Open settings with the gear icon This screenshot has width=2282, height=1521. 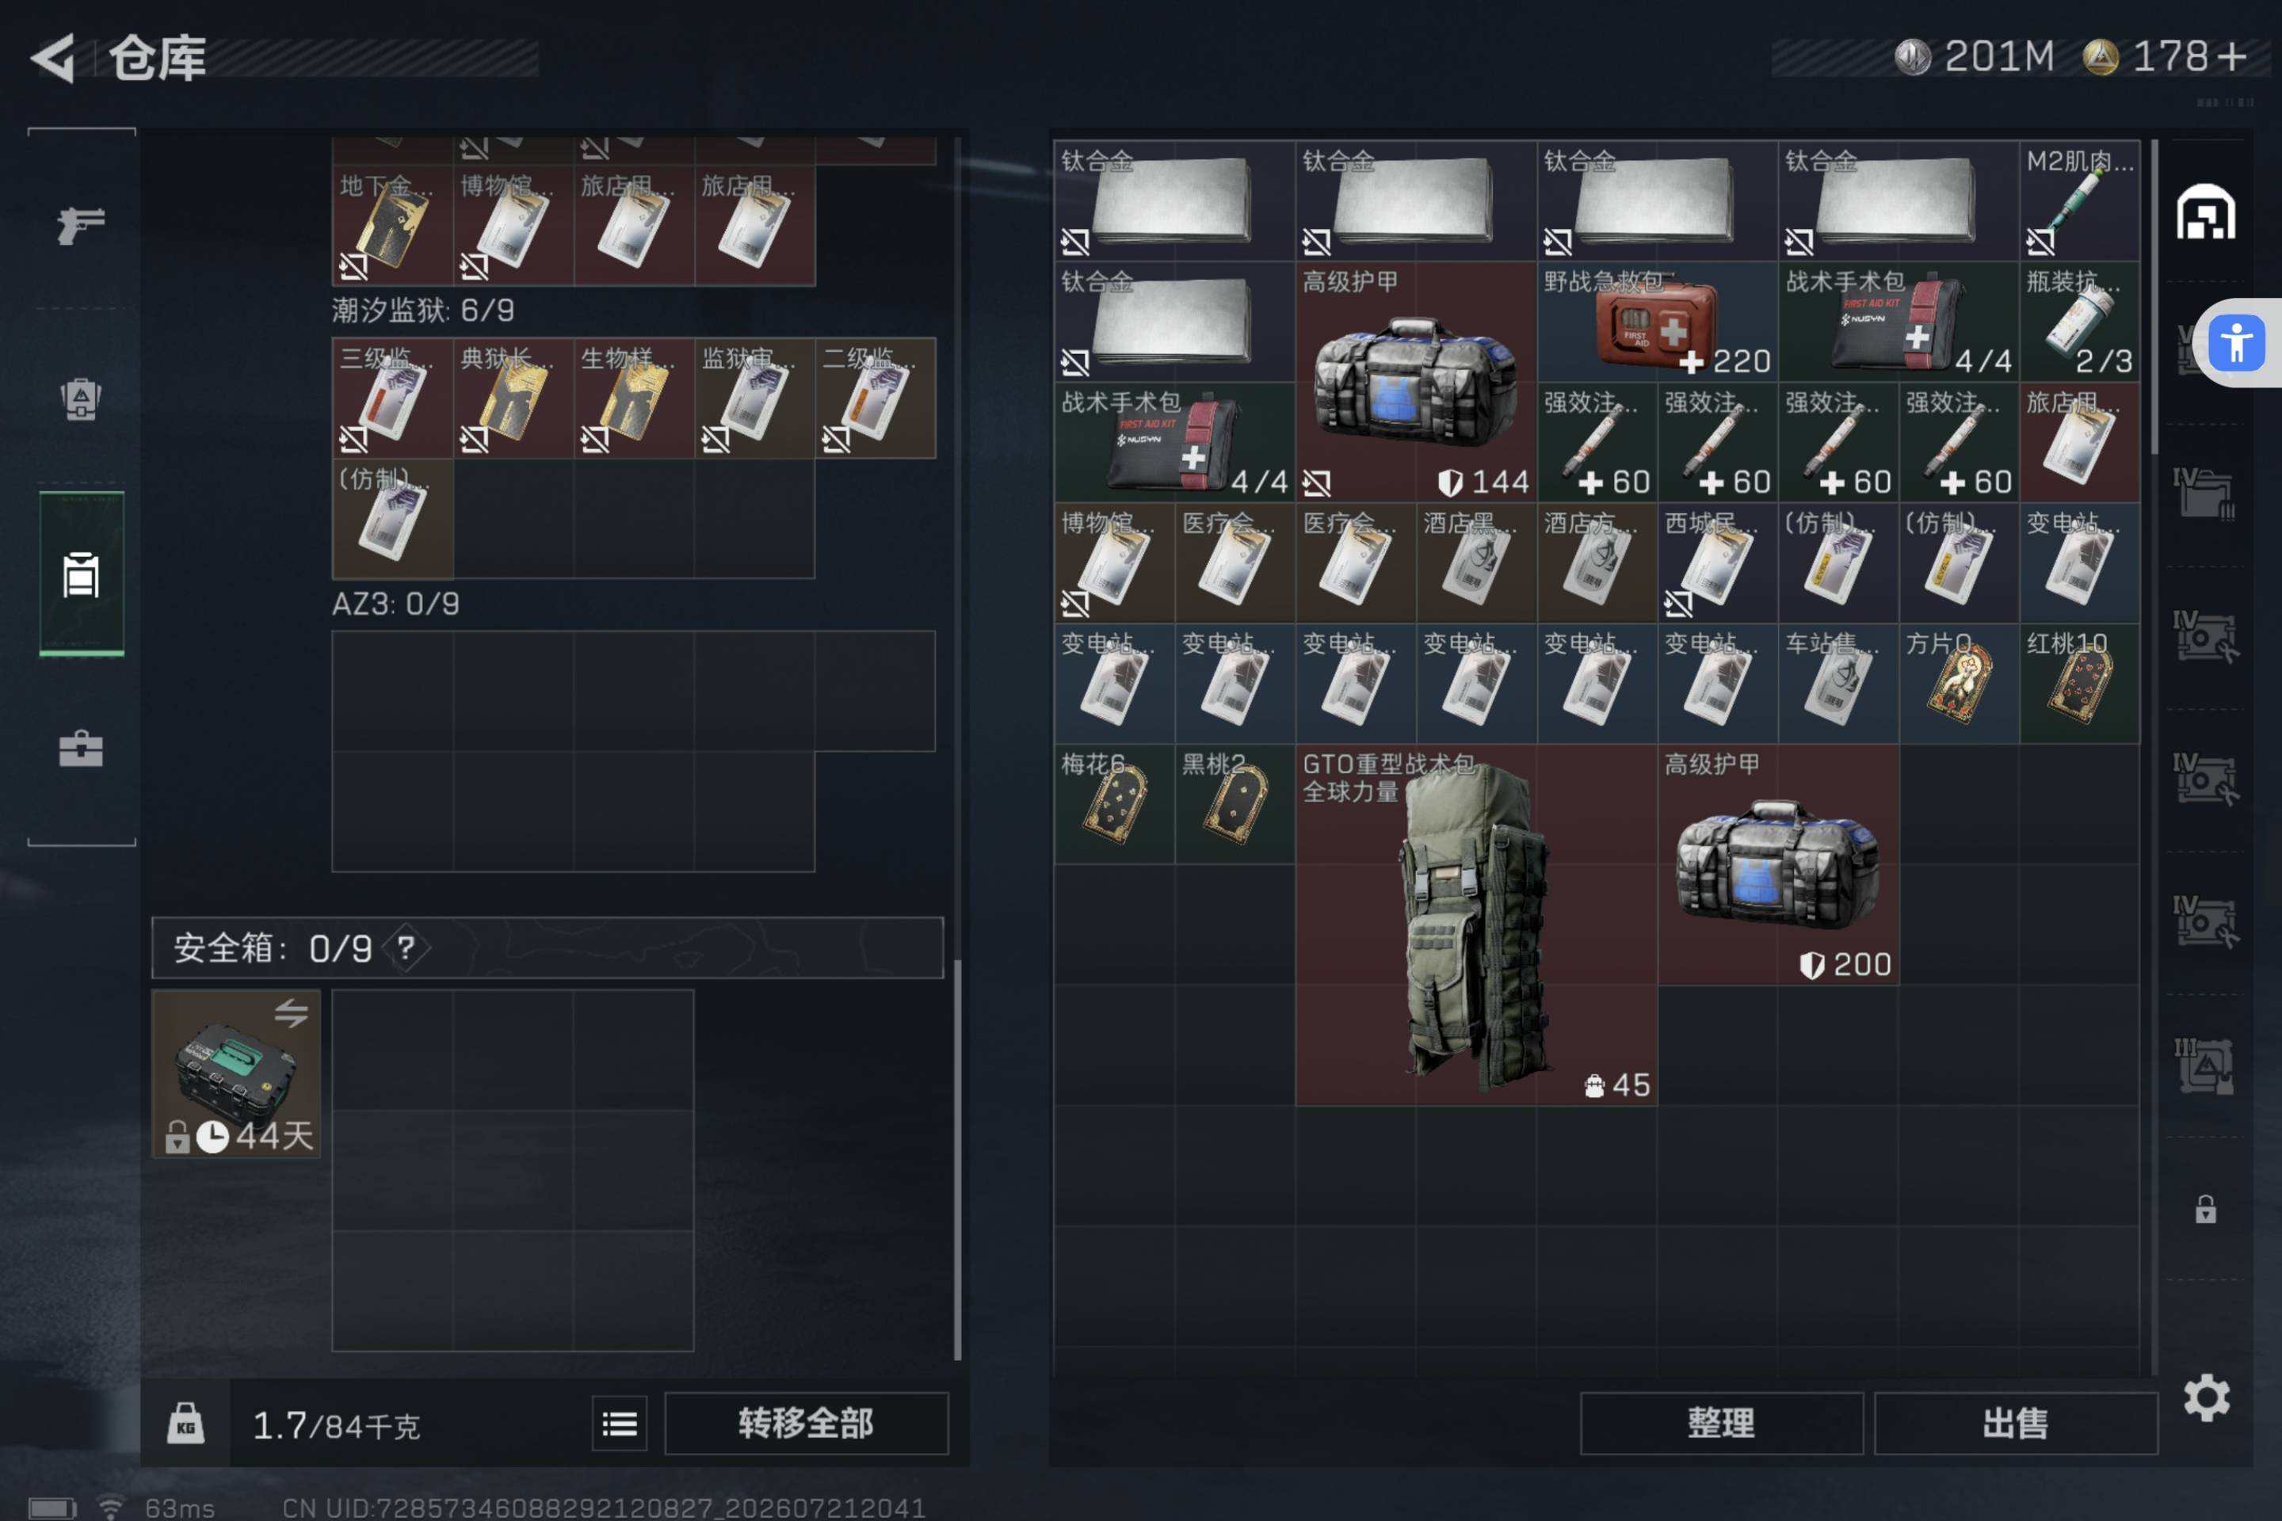pos(2206,1397)
